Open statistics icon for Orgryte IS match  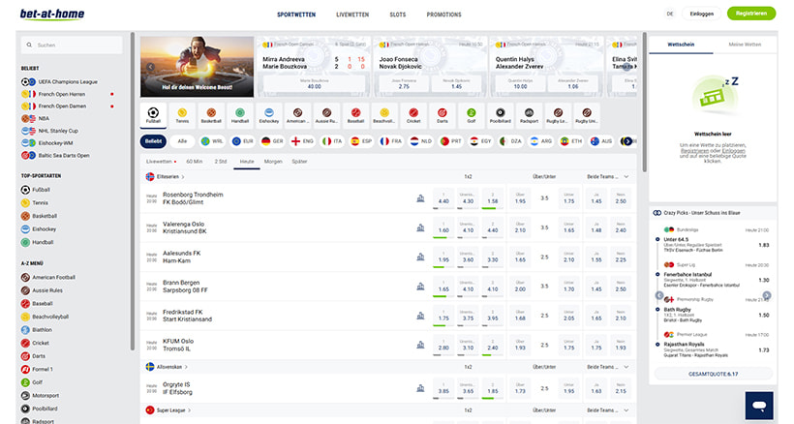click(x=420, y=388)
